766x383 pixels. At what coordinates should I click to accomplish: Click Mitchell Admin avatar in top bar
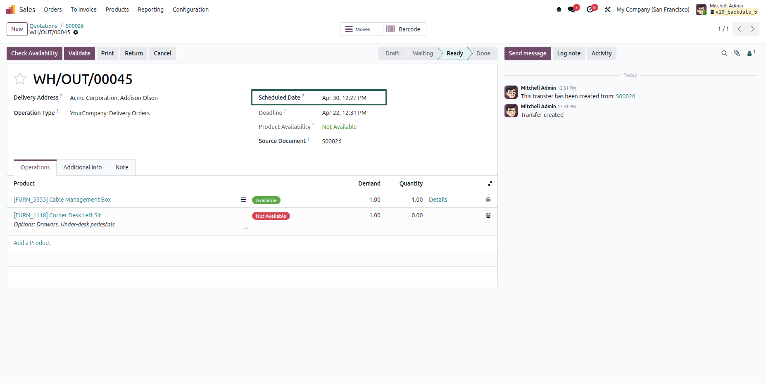coord(701,10)
